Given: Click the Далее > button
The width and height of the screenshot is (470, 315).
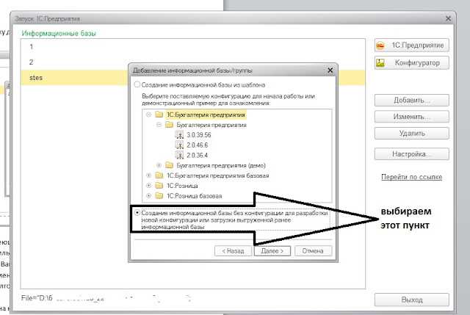Looking at the screenshot, I should coord(272,251).
